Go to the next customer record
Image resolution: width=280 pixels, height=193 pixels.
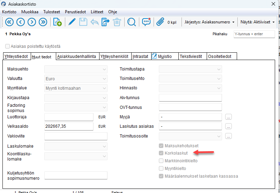[32, 22]
